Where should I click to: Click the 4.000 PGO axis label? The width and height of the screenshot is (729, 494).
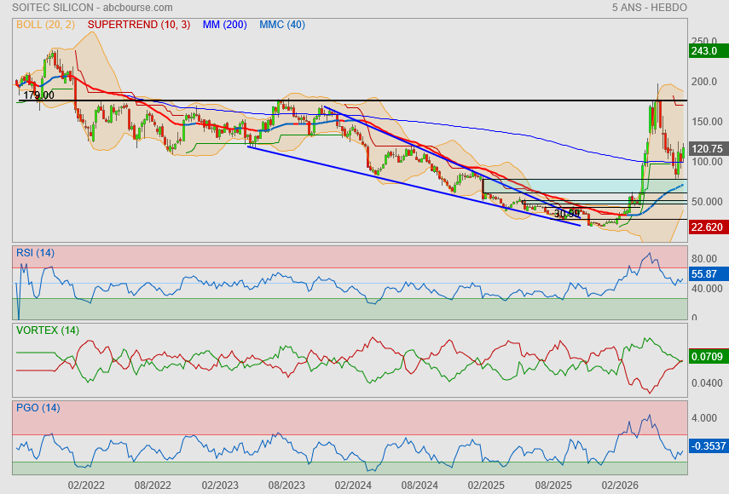click(x=704, y=418)
